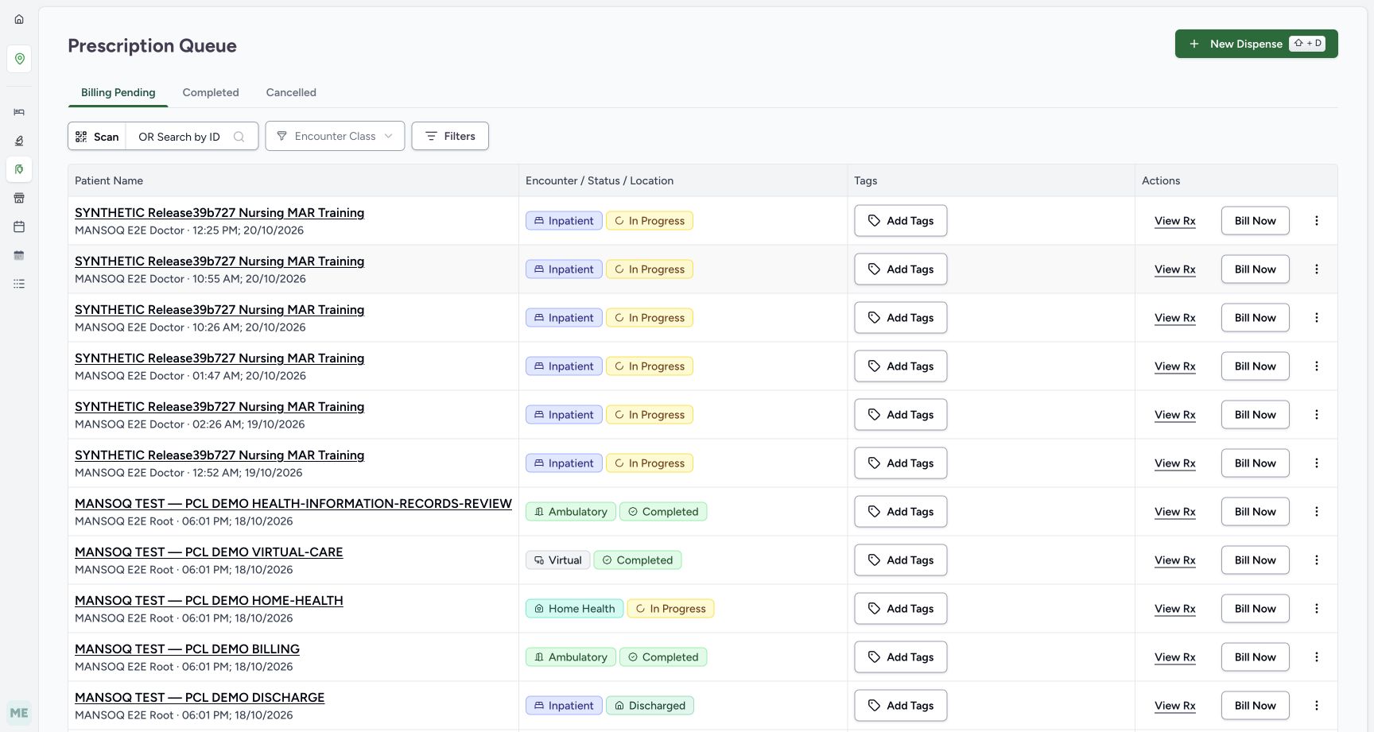Click the New Dispense button
The width and height of the screenshot is (1374, 732).
click(1256, 44)
